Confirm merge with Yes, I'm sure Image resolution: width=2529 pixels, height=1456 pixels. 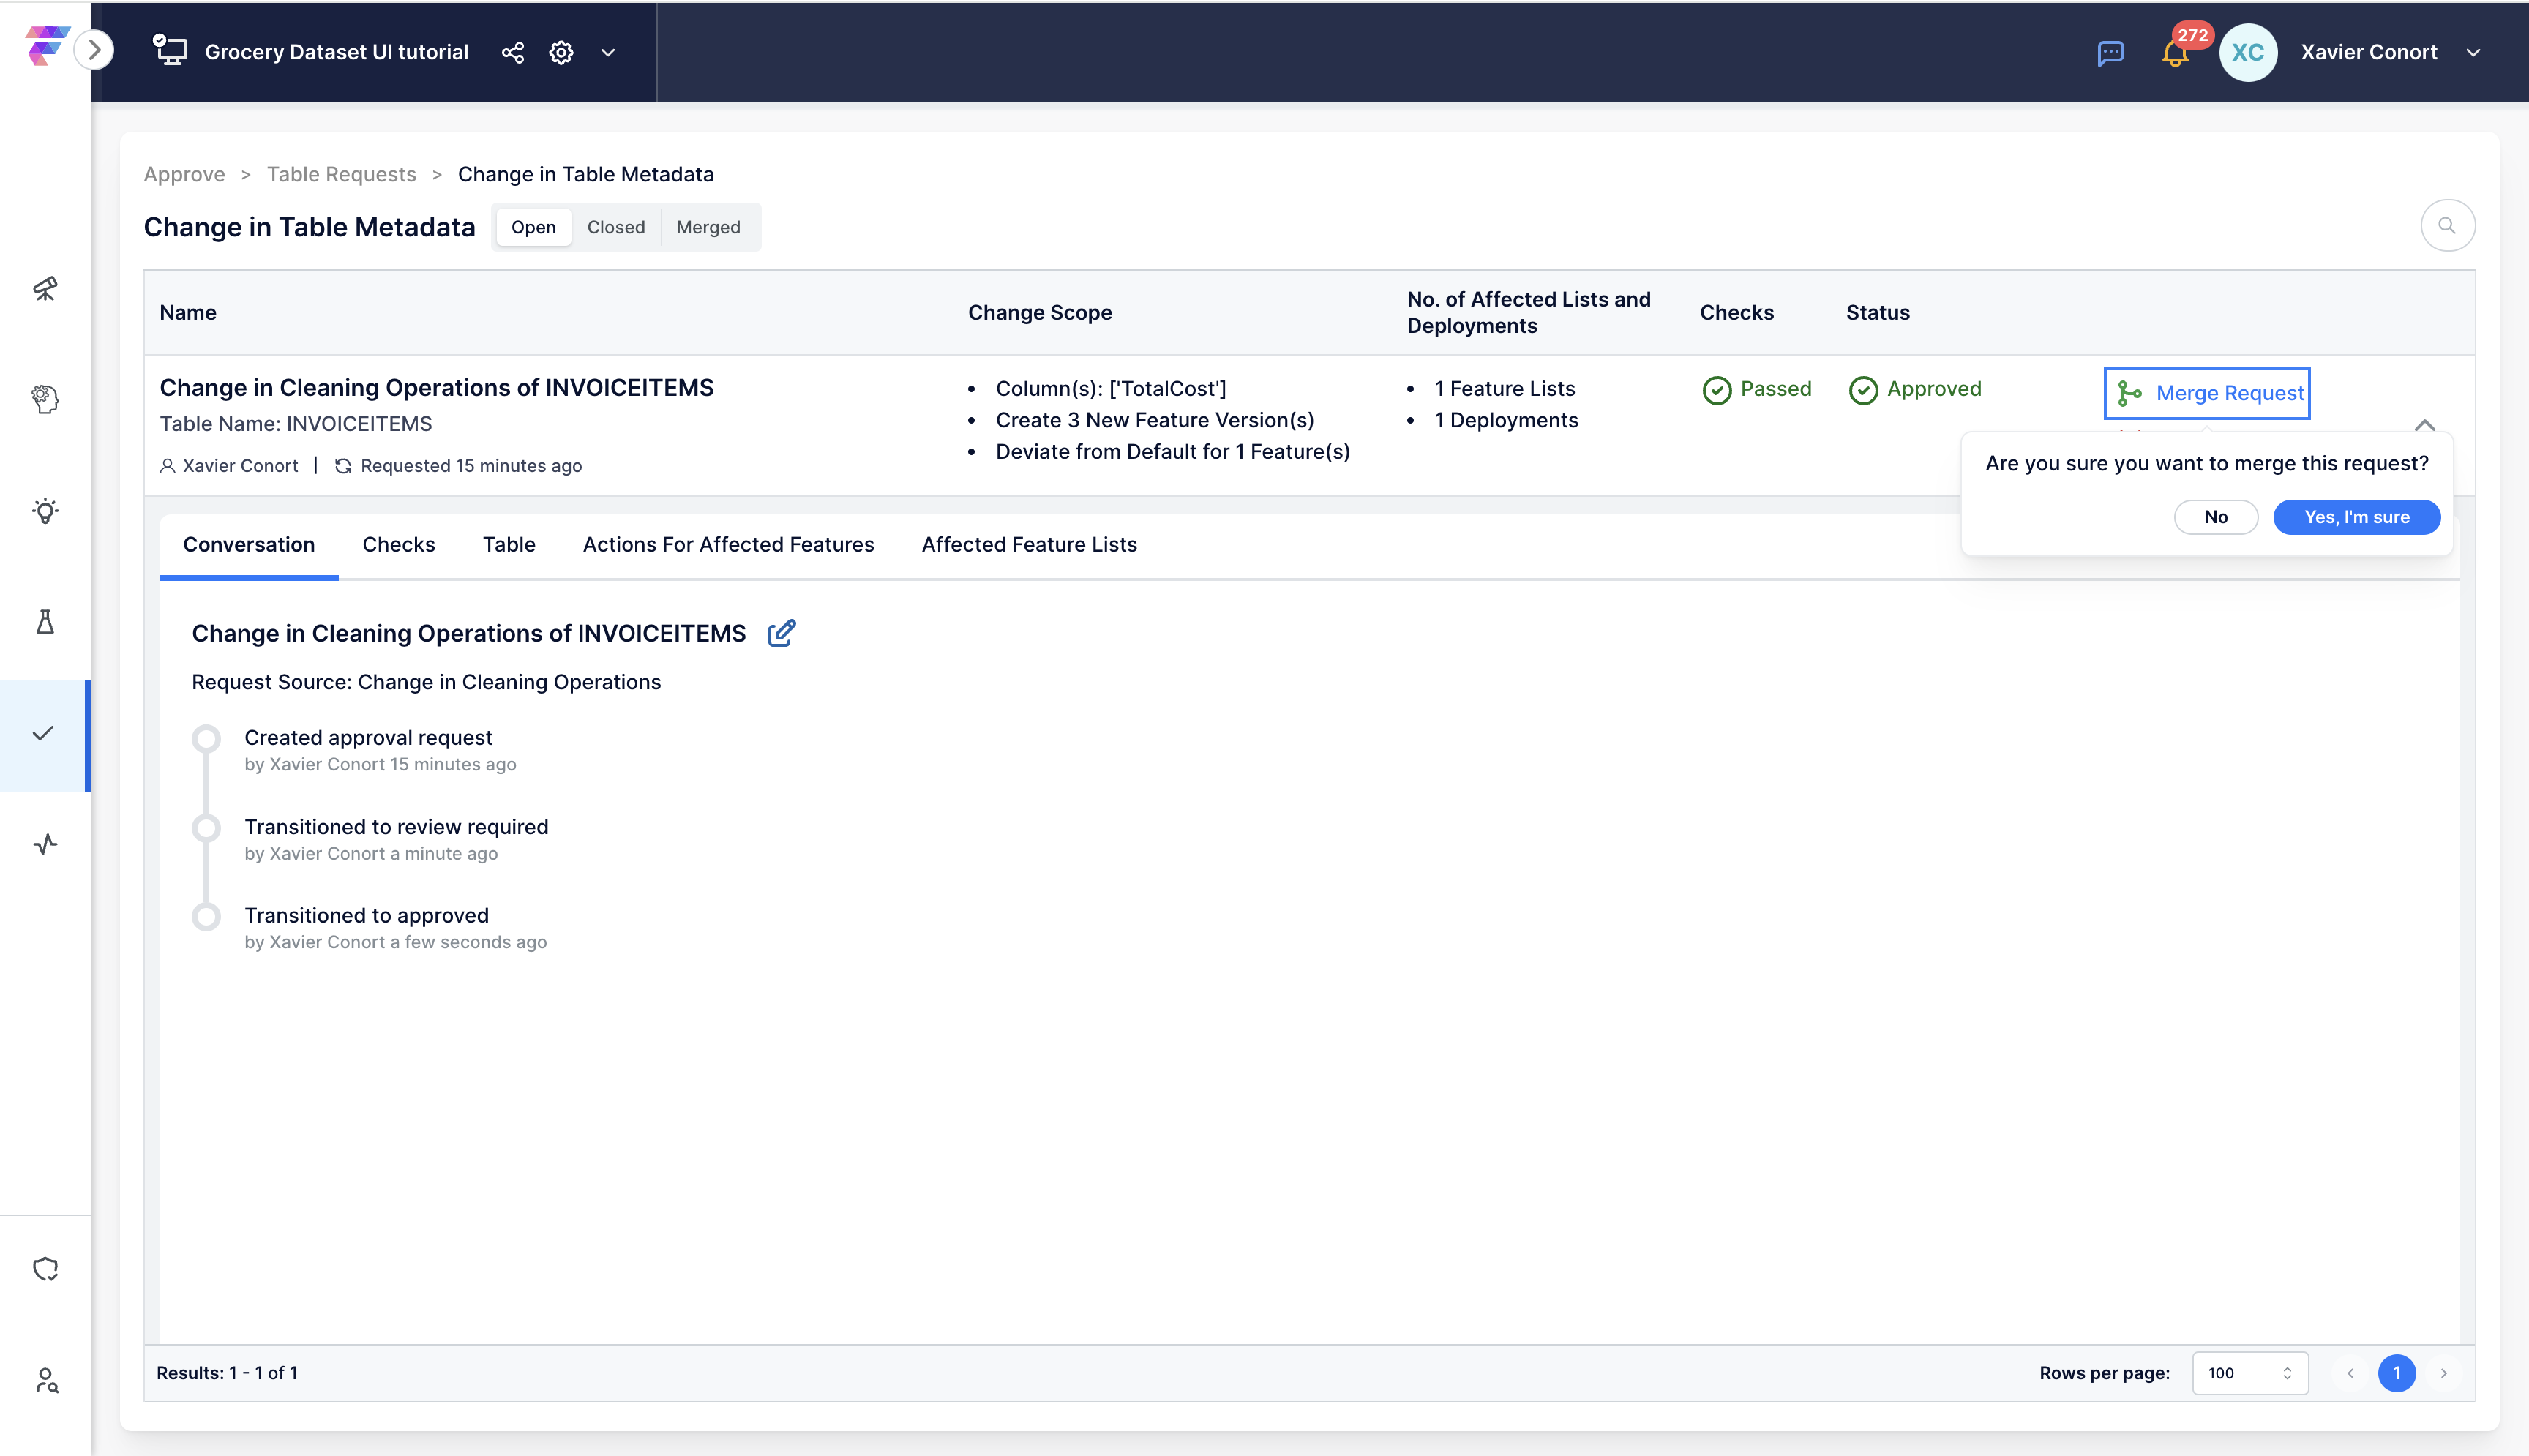(2356, 517)
